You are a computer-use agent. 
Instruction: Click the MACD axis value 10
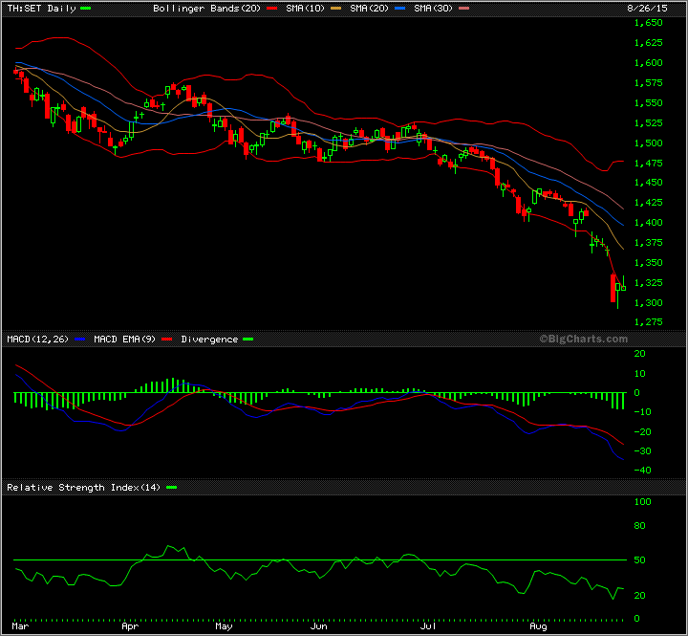click(639, 374)
